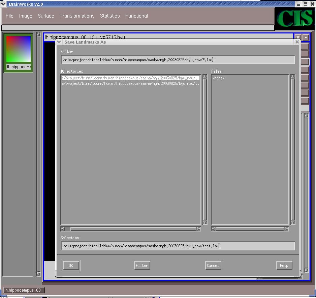The image size is (316, 298).
Task: Open the Image menu
Action: tap(26, 16)
